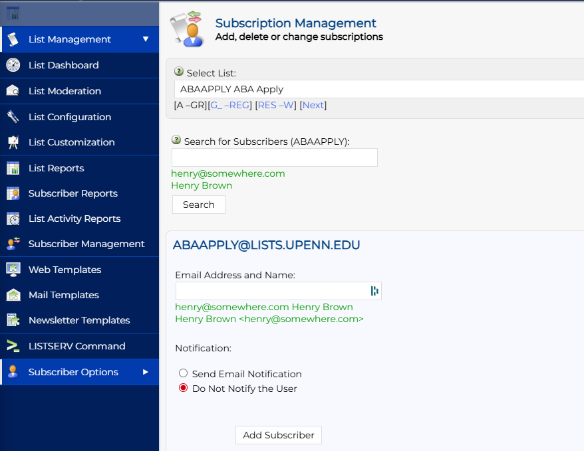Viewport: 584px width, 451px height.
Task: Click example 'Henry Brown <henry@somewhere.com>'
Action: coord(269,319)
